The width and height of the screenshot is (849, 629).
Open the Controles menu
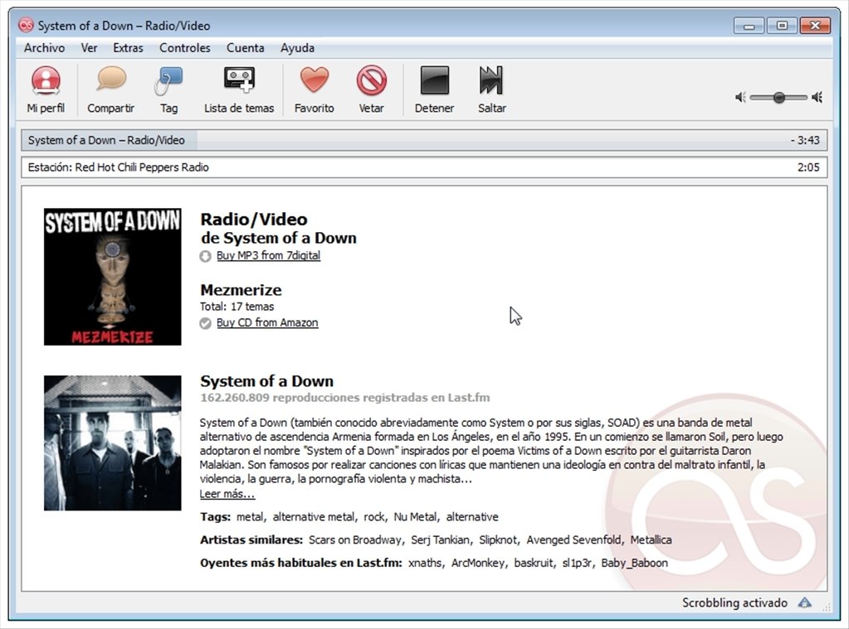184,48
